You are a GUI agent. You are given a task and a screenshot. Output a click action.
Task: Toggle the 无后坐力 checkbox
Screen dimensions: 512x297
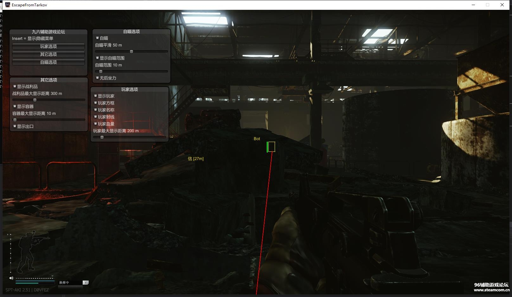click(x=97, y=78)
